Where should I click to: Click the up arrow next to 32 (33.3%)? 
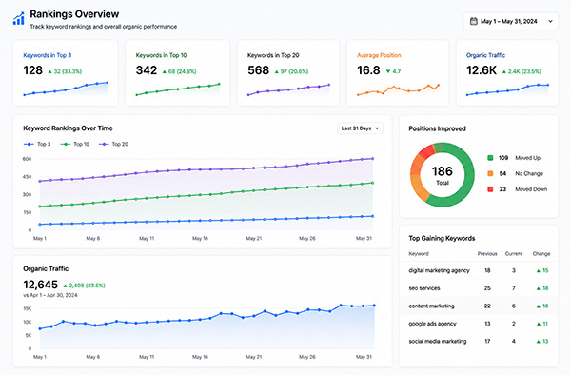coord(49,71)
